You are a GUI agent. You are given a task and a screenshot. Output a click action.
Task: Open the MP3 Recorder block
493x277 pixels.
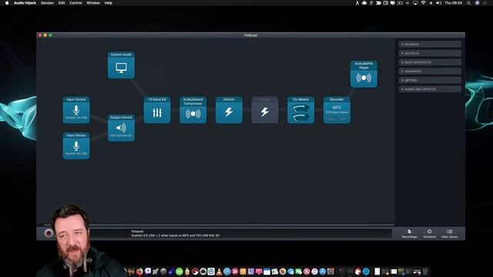pyautogui.click(x=337, y=110)
